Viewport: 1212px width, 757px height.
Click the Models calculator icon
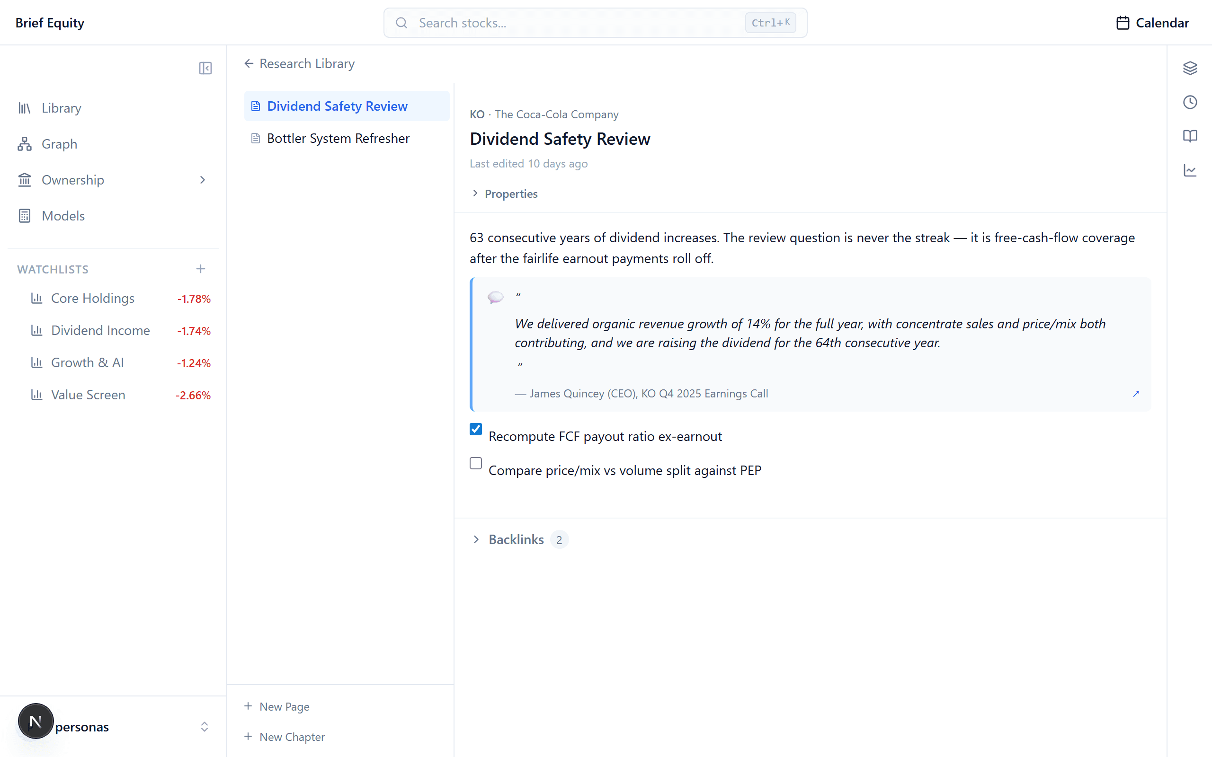coord(25,216)
